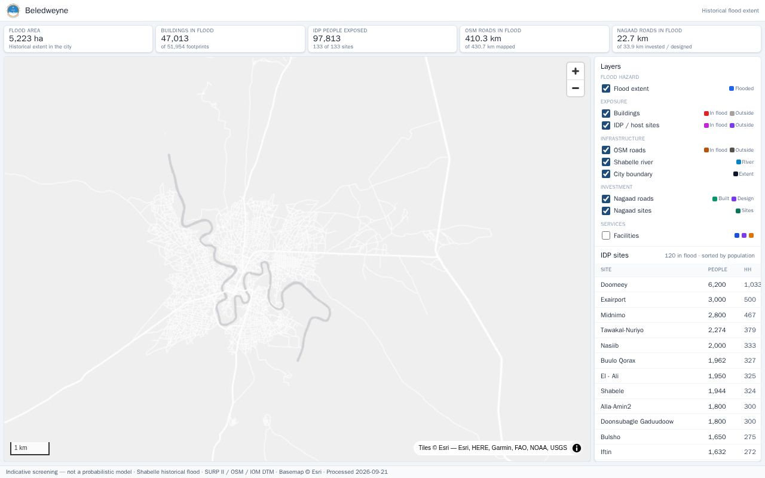This screenshot has height=478, width=765.
Task: Select the Nasiib site row
Action: [x=678, y=345]
